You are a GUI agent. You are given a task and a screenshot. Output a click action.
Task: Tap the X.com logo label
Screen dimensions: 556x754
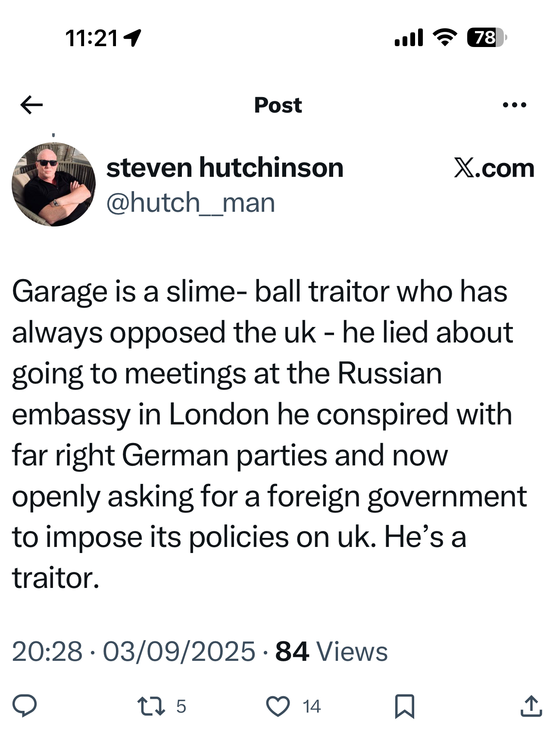click(494, 168)
